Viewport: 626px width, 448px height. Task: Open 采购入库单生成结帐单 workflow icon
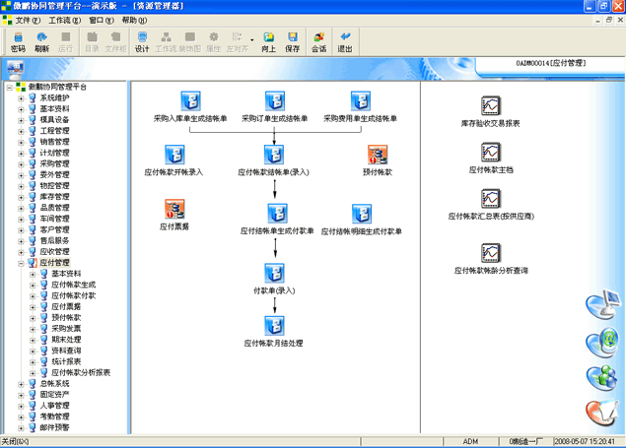(x=190, y=101)
